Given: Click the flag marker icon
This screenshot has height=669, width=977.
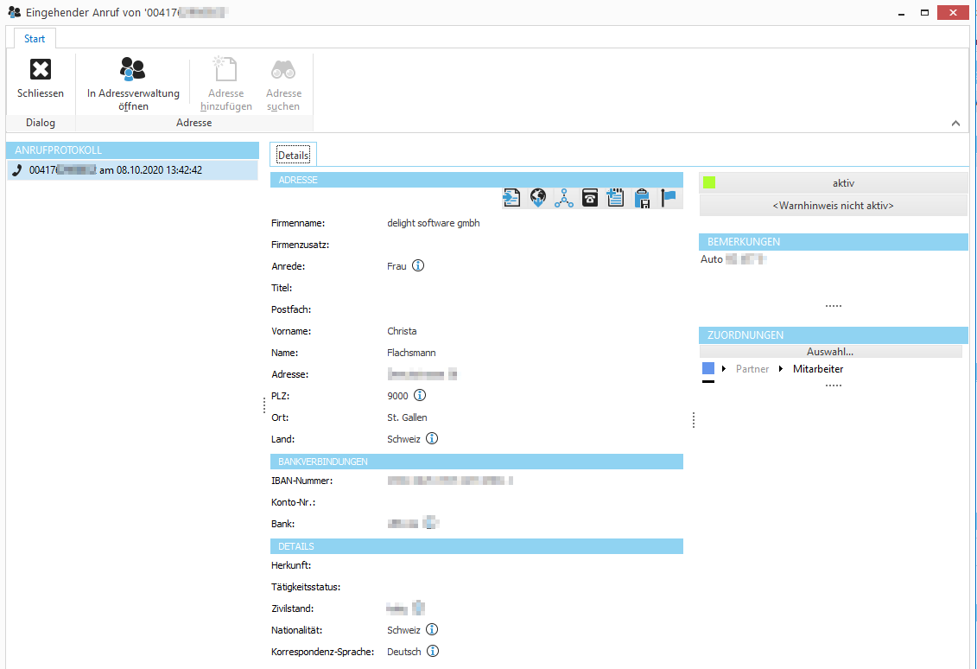Looking at the screenshot, I should [668, 197].
